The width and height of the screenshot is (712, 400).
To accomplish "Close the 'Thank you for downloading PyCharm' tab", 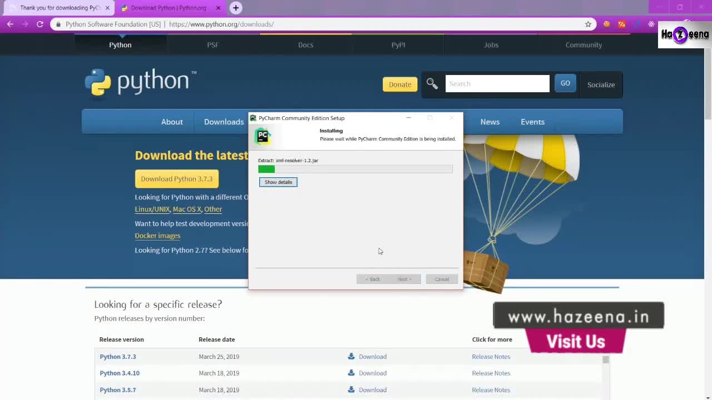I will click(107, 8).
